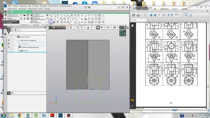Screen dimensions: 210x118
Task: Print the PDF in Adobe Reader
Action: pyautogui.click(x=133, y=15)
